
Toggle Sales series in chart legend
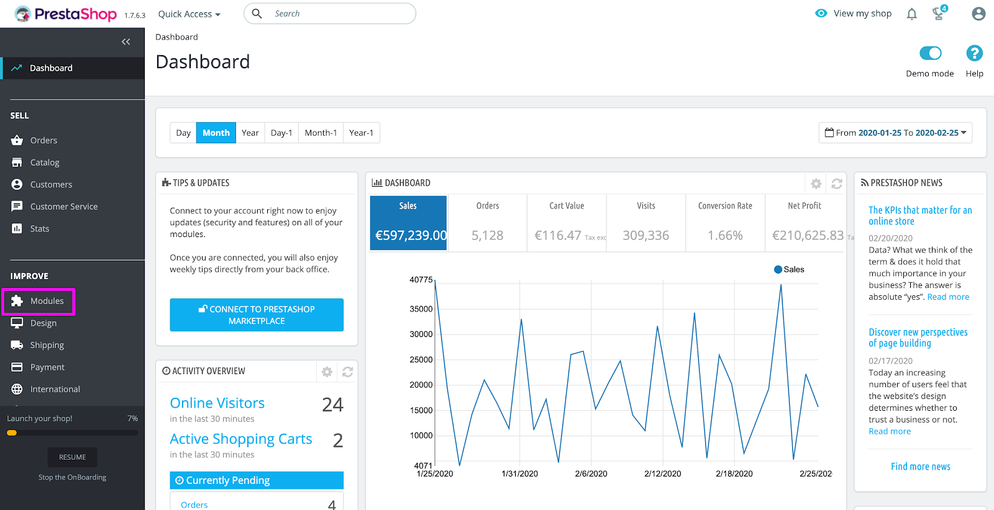789,269
